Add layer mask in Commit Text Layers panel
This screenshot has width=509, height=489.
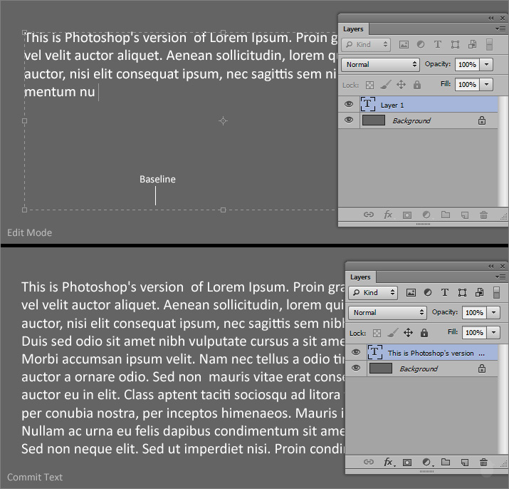pyautogui.click(x=408, y=463)
